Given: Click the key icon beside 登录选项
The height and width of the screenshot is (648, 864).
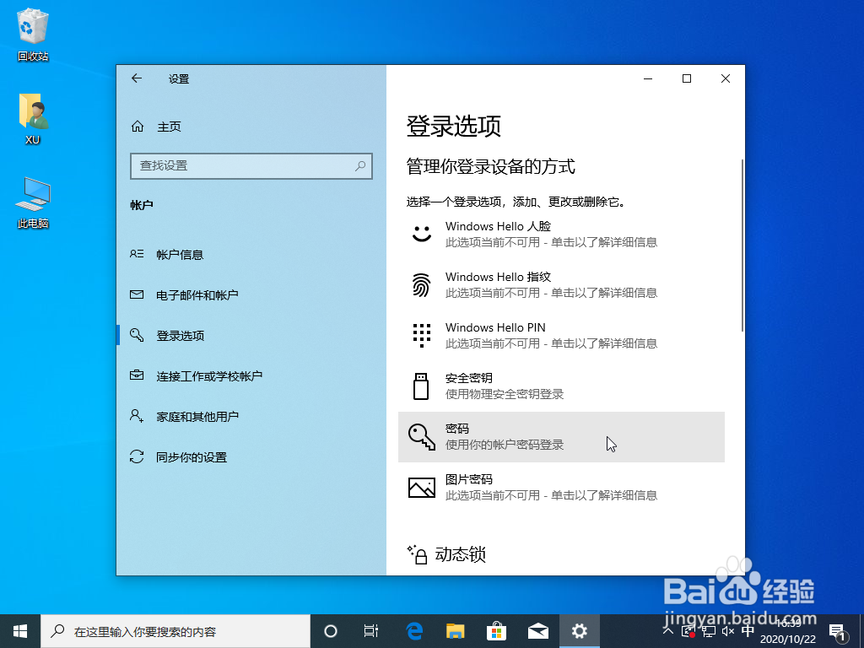Looking at the screenshot, I should point(137,334).
